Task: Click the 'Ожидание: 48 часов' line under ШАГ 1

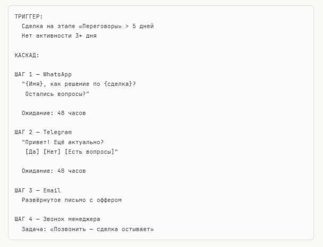Action: tap(54, 113)
